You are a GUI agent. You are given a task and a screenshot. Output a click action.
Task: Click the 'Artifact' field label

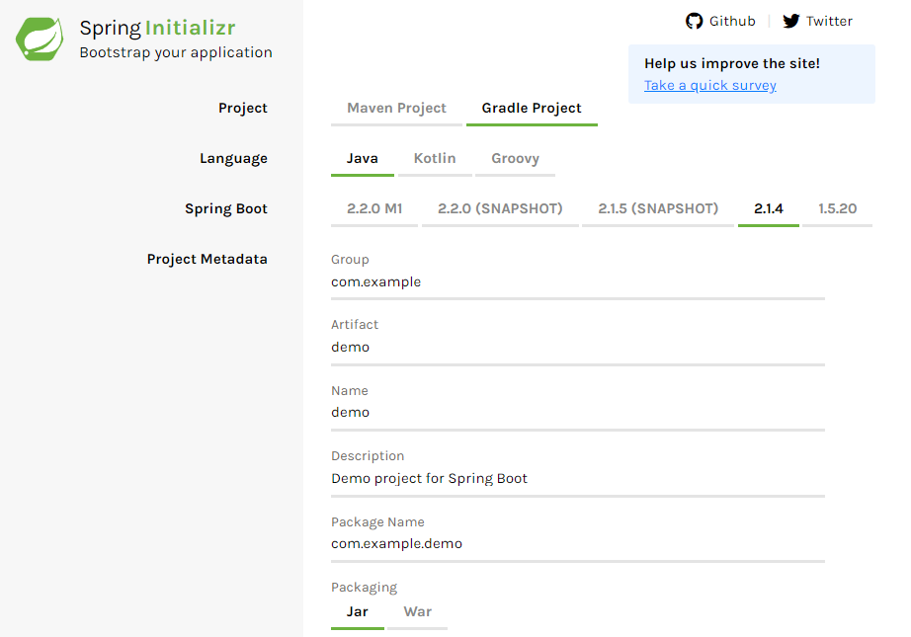coord(355,325)
